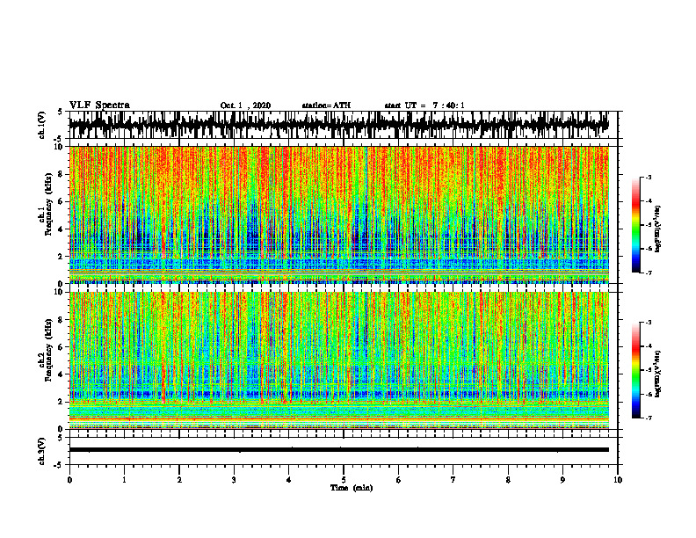Click the 3 tick on the time axis
The width and height of the screenshot is (696, 538).
tap(234, 480)
